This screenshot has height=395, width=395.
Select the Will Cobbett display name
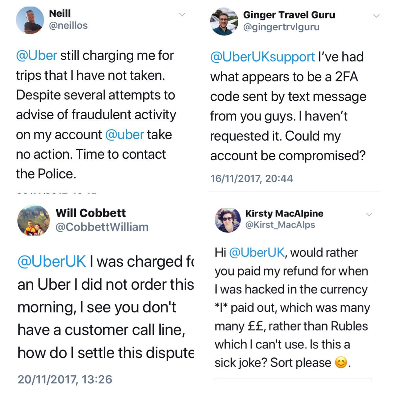pyautogui.click(x=91, y=213)
